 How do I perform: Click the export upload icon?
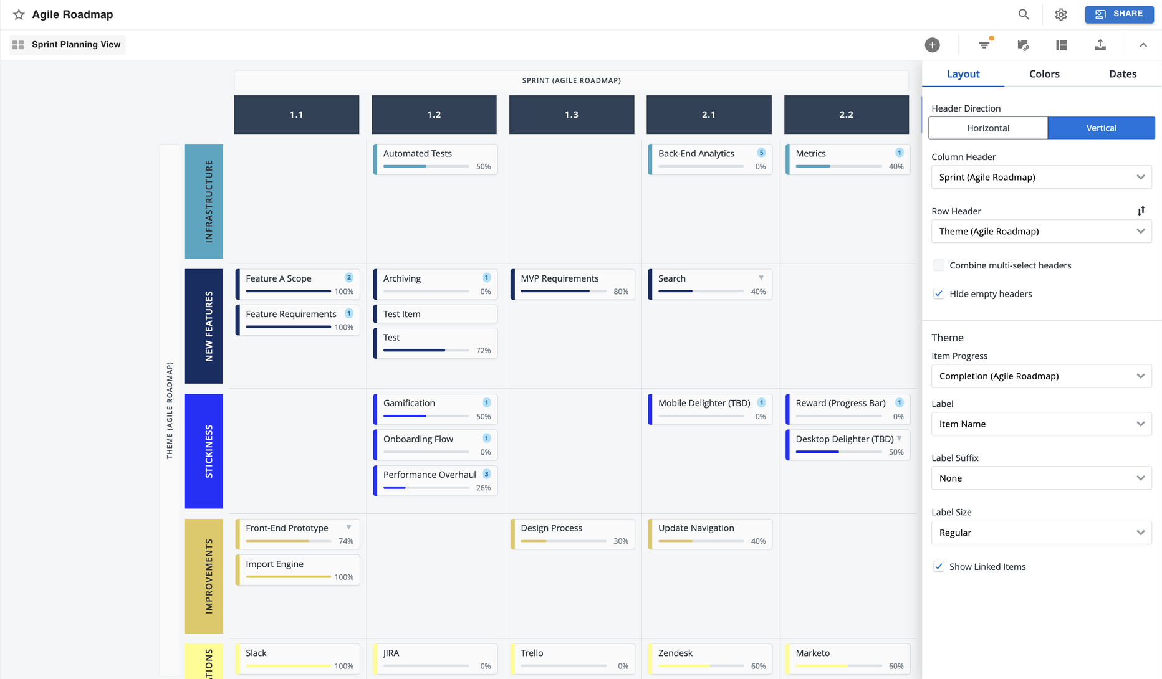click(1100, 45)
